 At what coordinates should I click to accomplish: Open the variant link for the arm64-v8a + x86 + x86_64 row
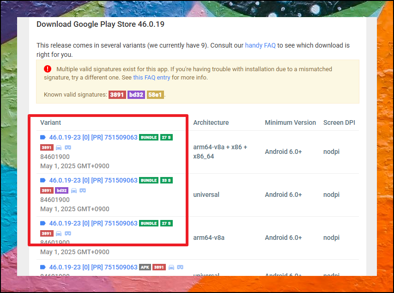(x=93, y=137)
